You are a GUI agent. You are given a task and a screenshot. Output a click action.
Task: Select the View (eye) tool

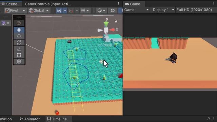pos(19,30)
